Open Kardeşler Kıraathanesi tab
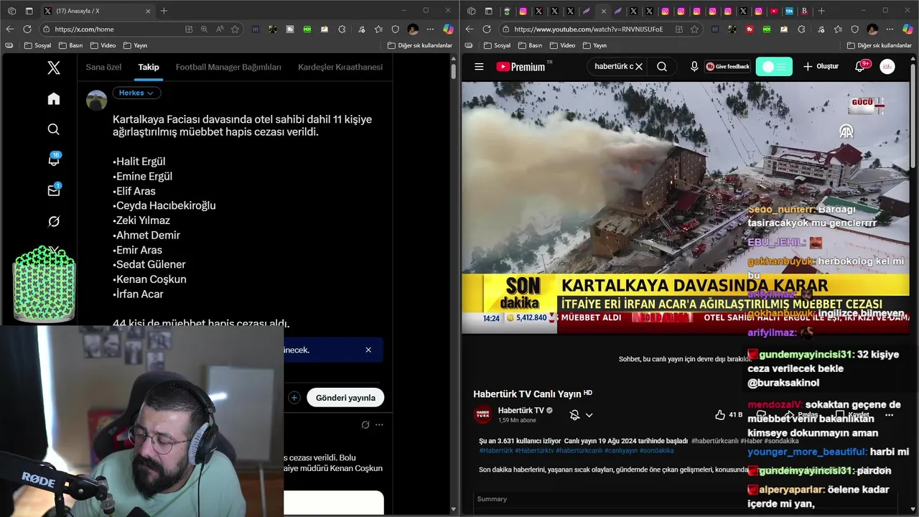This screenshot has width=919, height=517. point(340,67)
